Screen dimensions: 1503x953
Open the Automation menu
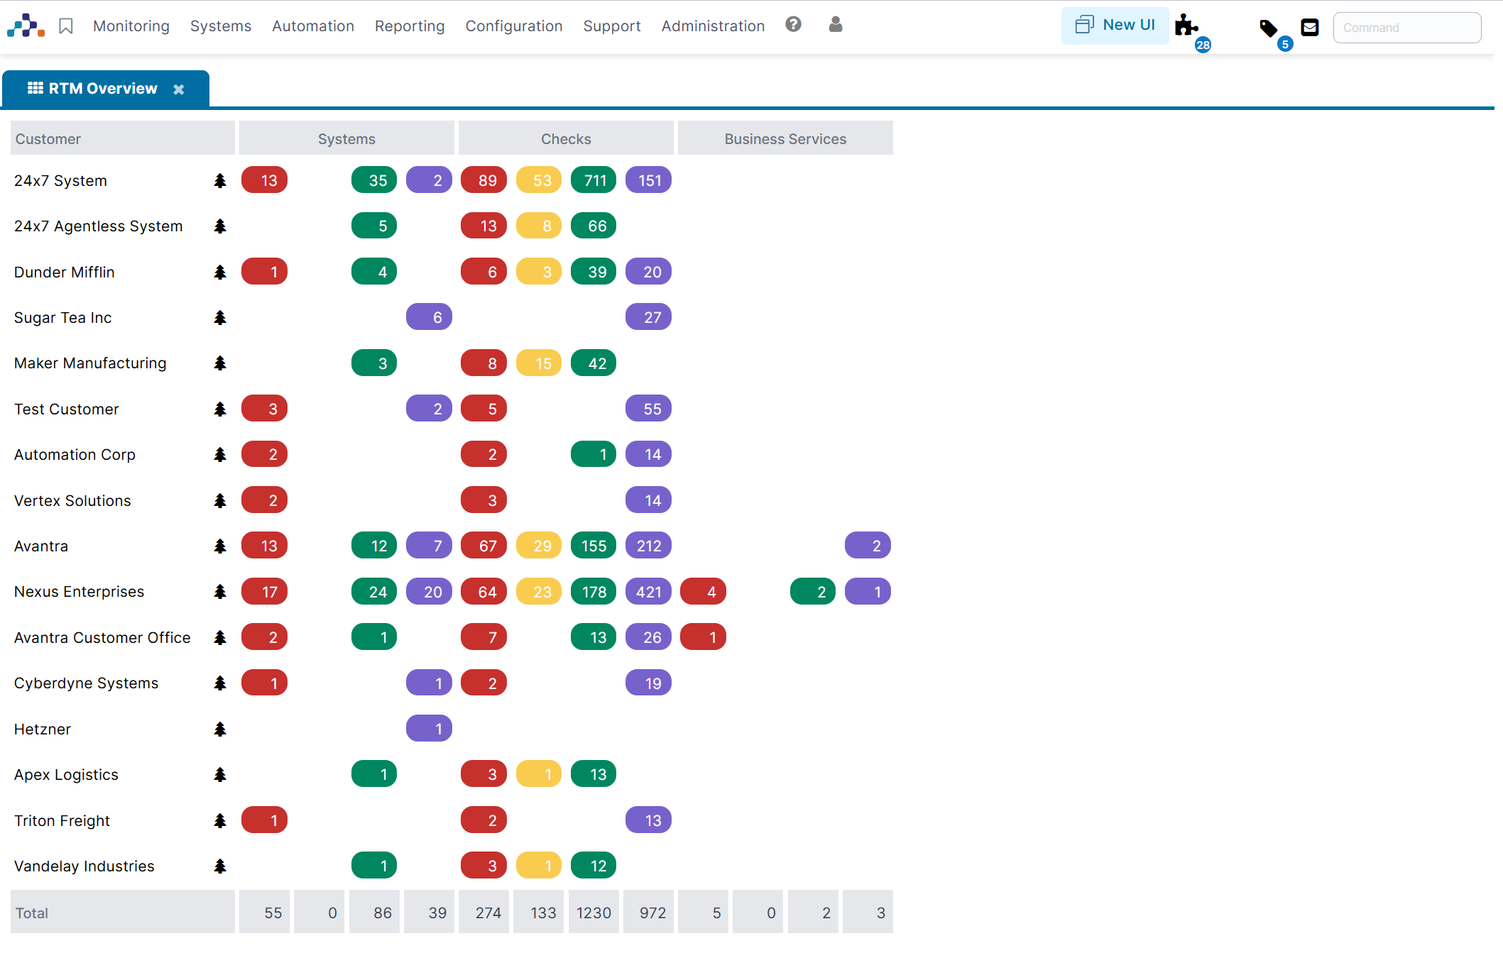[x=313, y=26]
